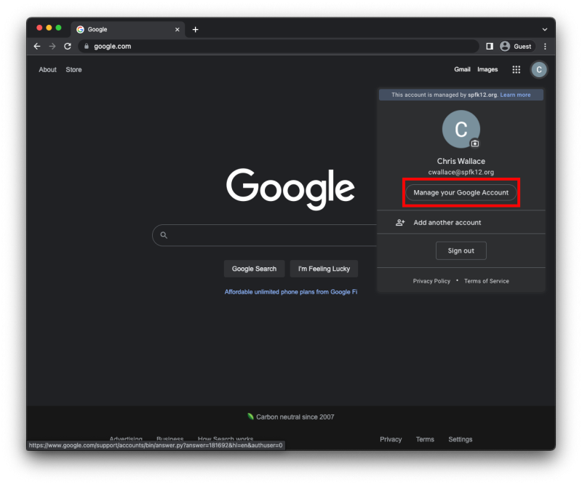The width and height of the screenshot is (582, 485).
Task: Open the Store page
Action: pyautogui.click(x=73, y=69)
